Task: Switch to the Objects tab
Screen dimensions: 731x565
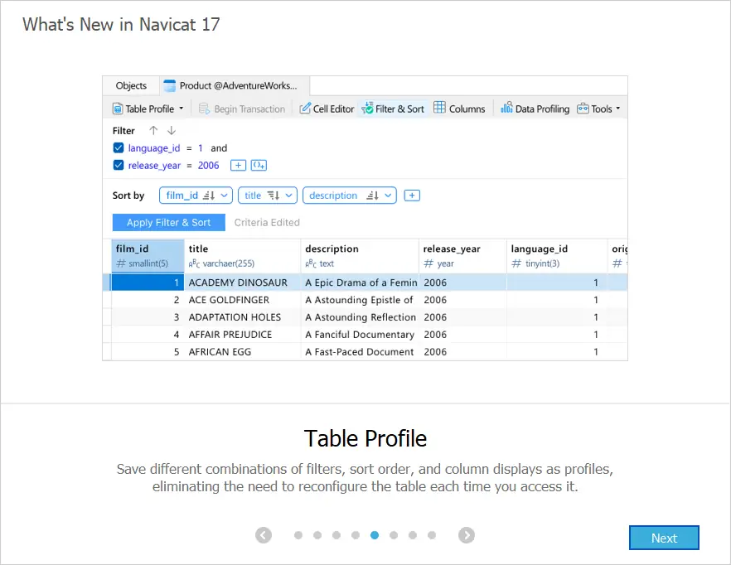Action: pos(131,85)
